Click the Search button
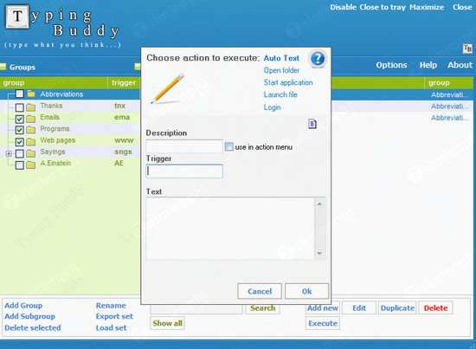476x349 pixels. 262,308
